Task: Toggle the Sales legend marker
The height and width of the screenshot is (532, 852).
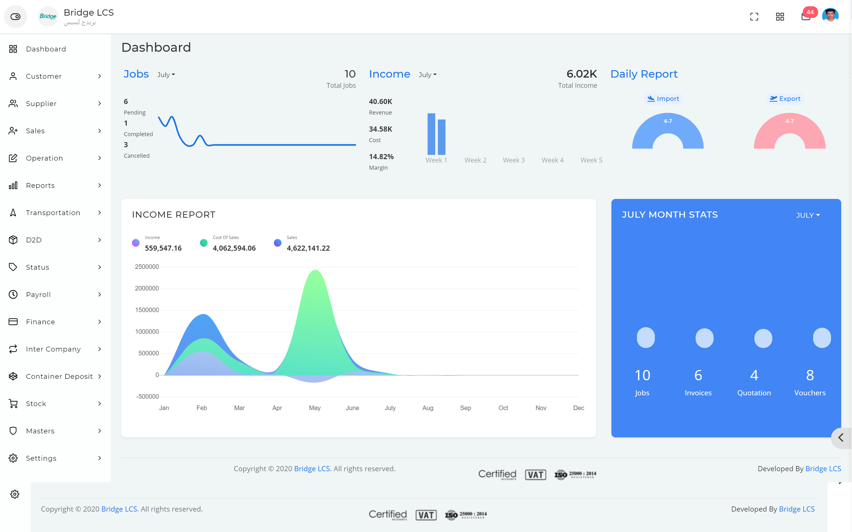Action: click(278, 243)
